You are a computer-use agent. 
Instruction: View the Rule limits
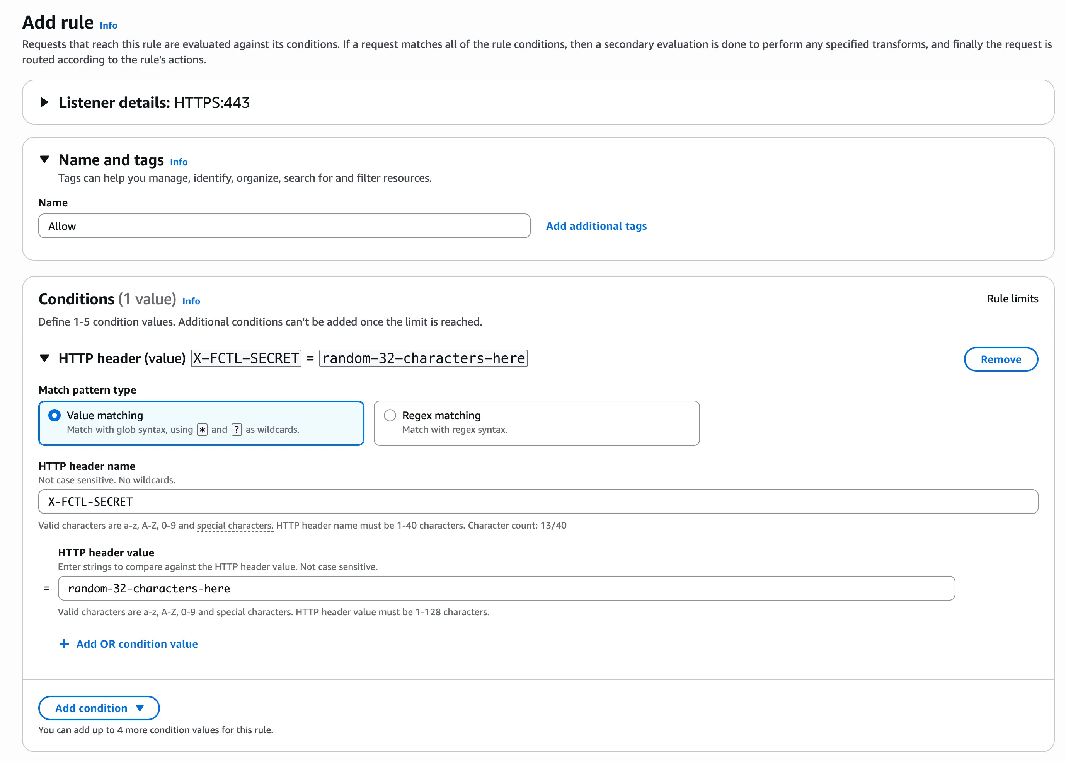pyautogui.click(x=1012, y=299)
